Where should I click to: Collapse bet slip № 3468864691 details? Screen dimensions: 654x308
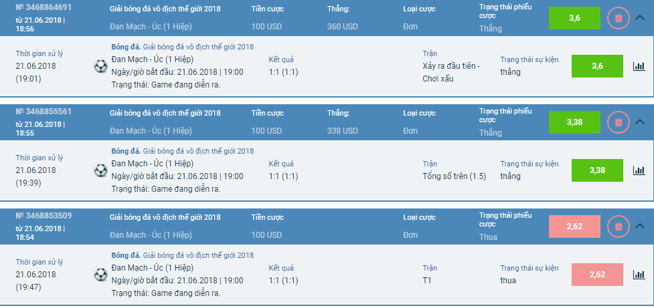[639, 18]
